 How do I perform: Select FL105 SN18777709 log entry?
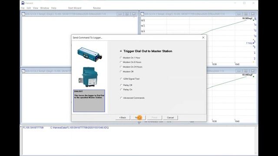click(33, 127)
